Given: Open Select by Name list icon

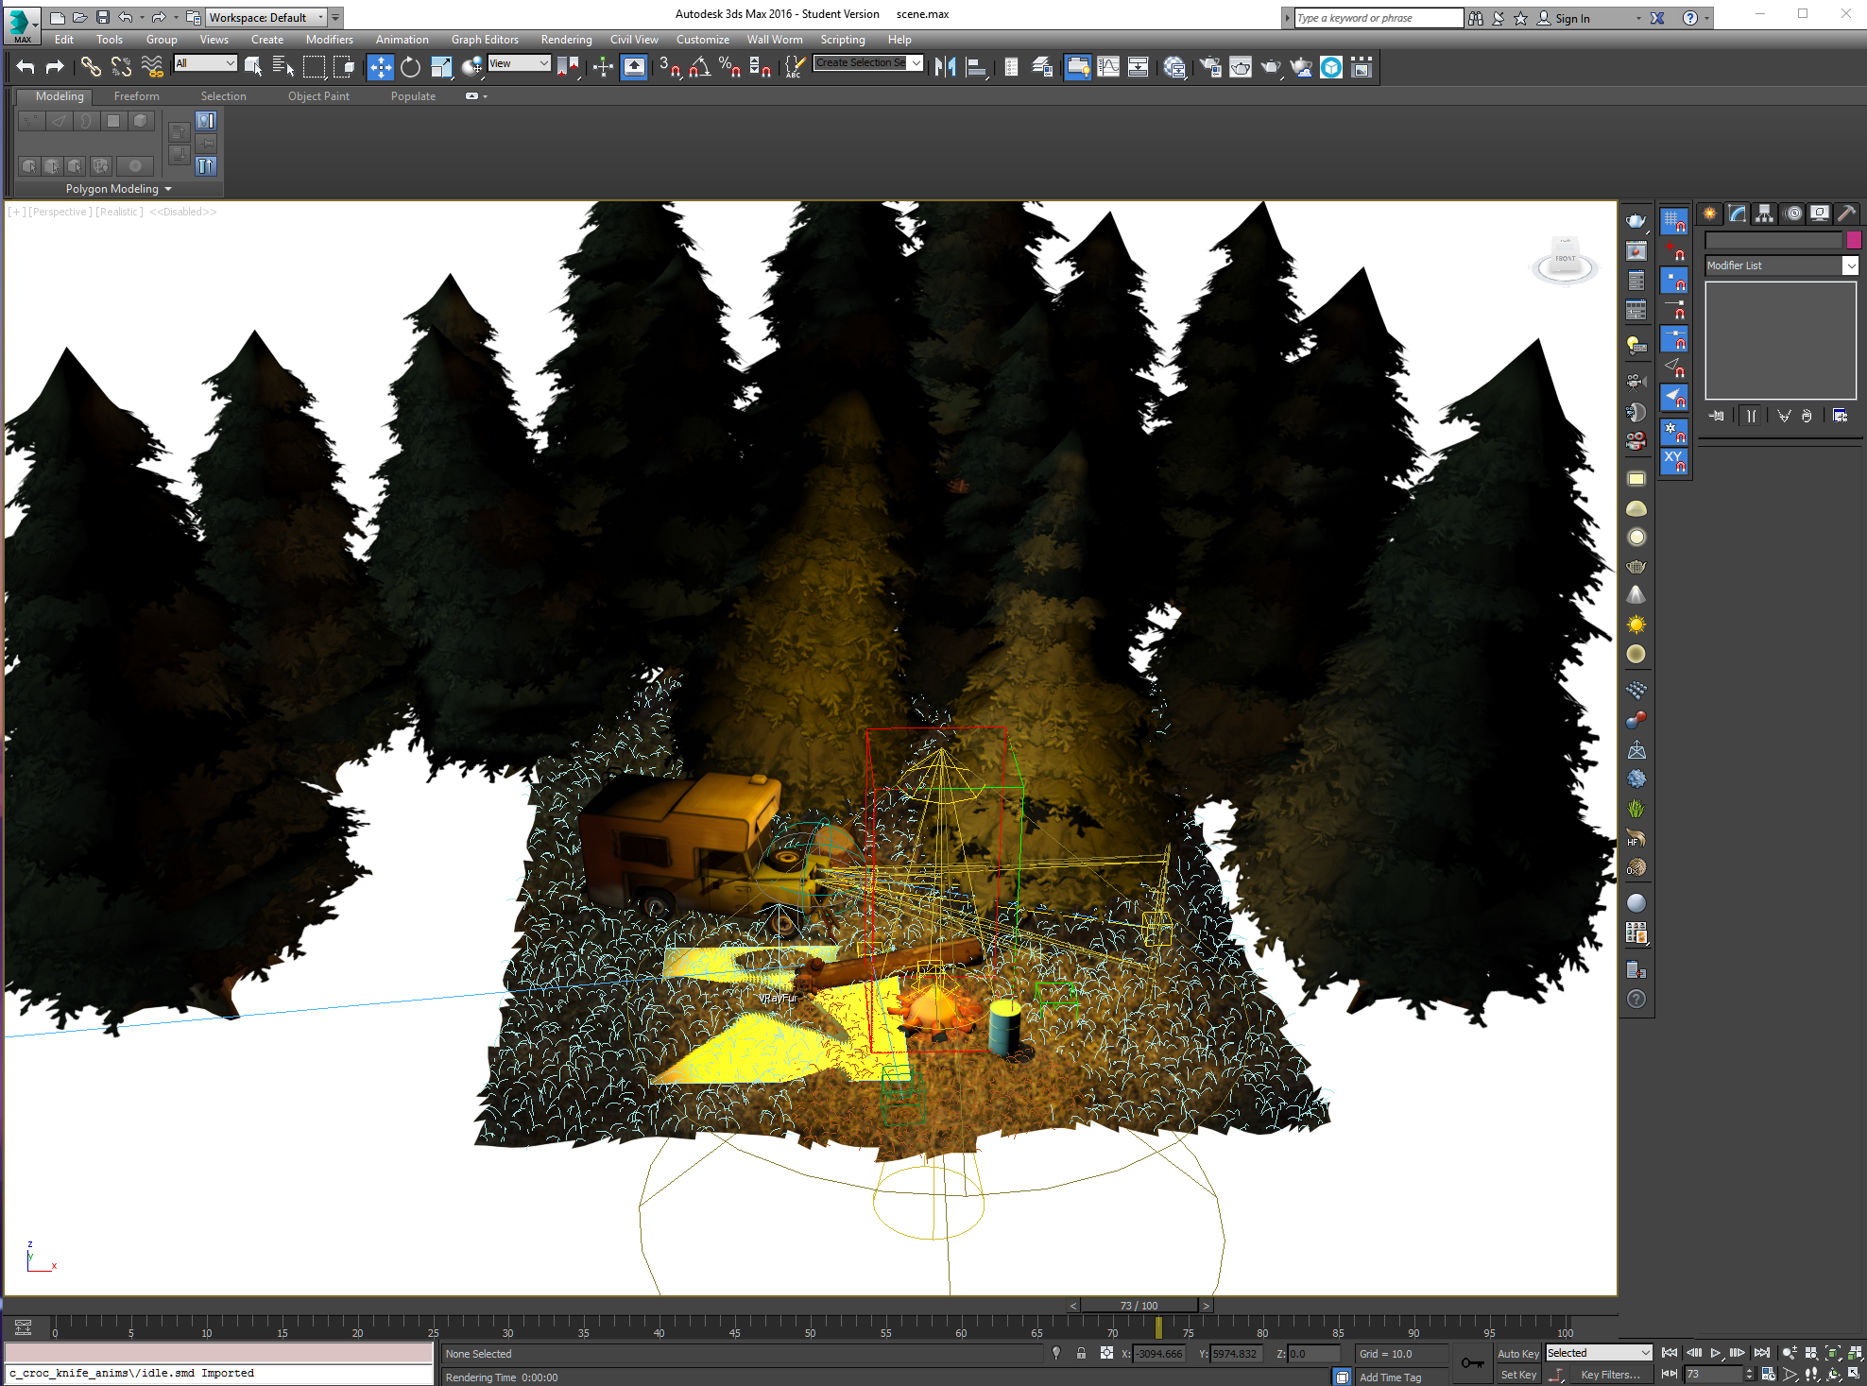Looking at the screenshot, I should [x=283, y=66].
